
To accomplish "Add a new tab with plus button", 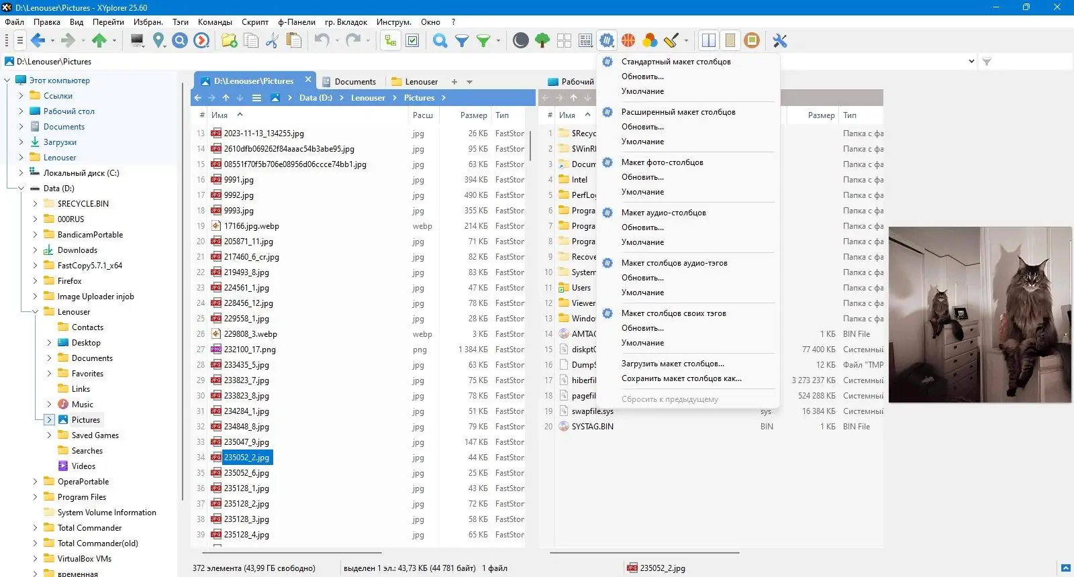I will [454, 82].
